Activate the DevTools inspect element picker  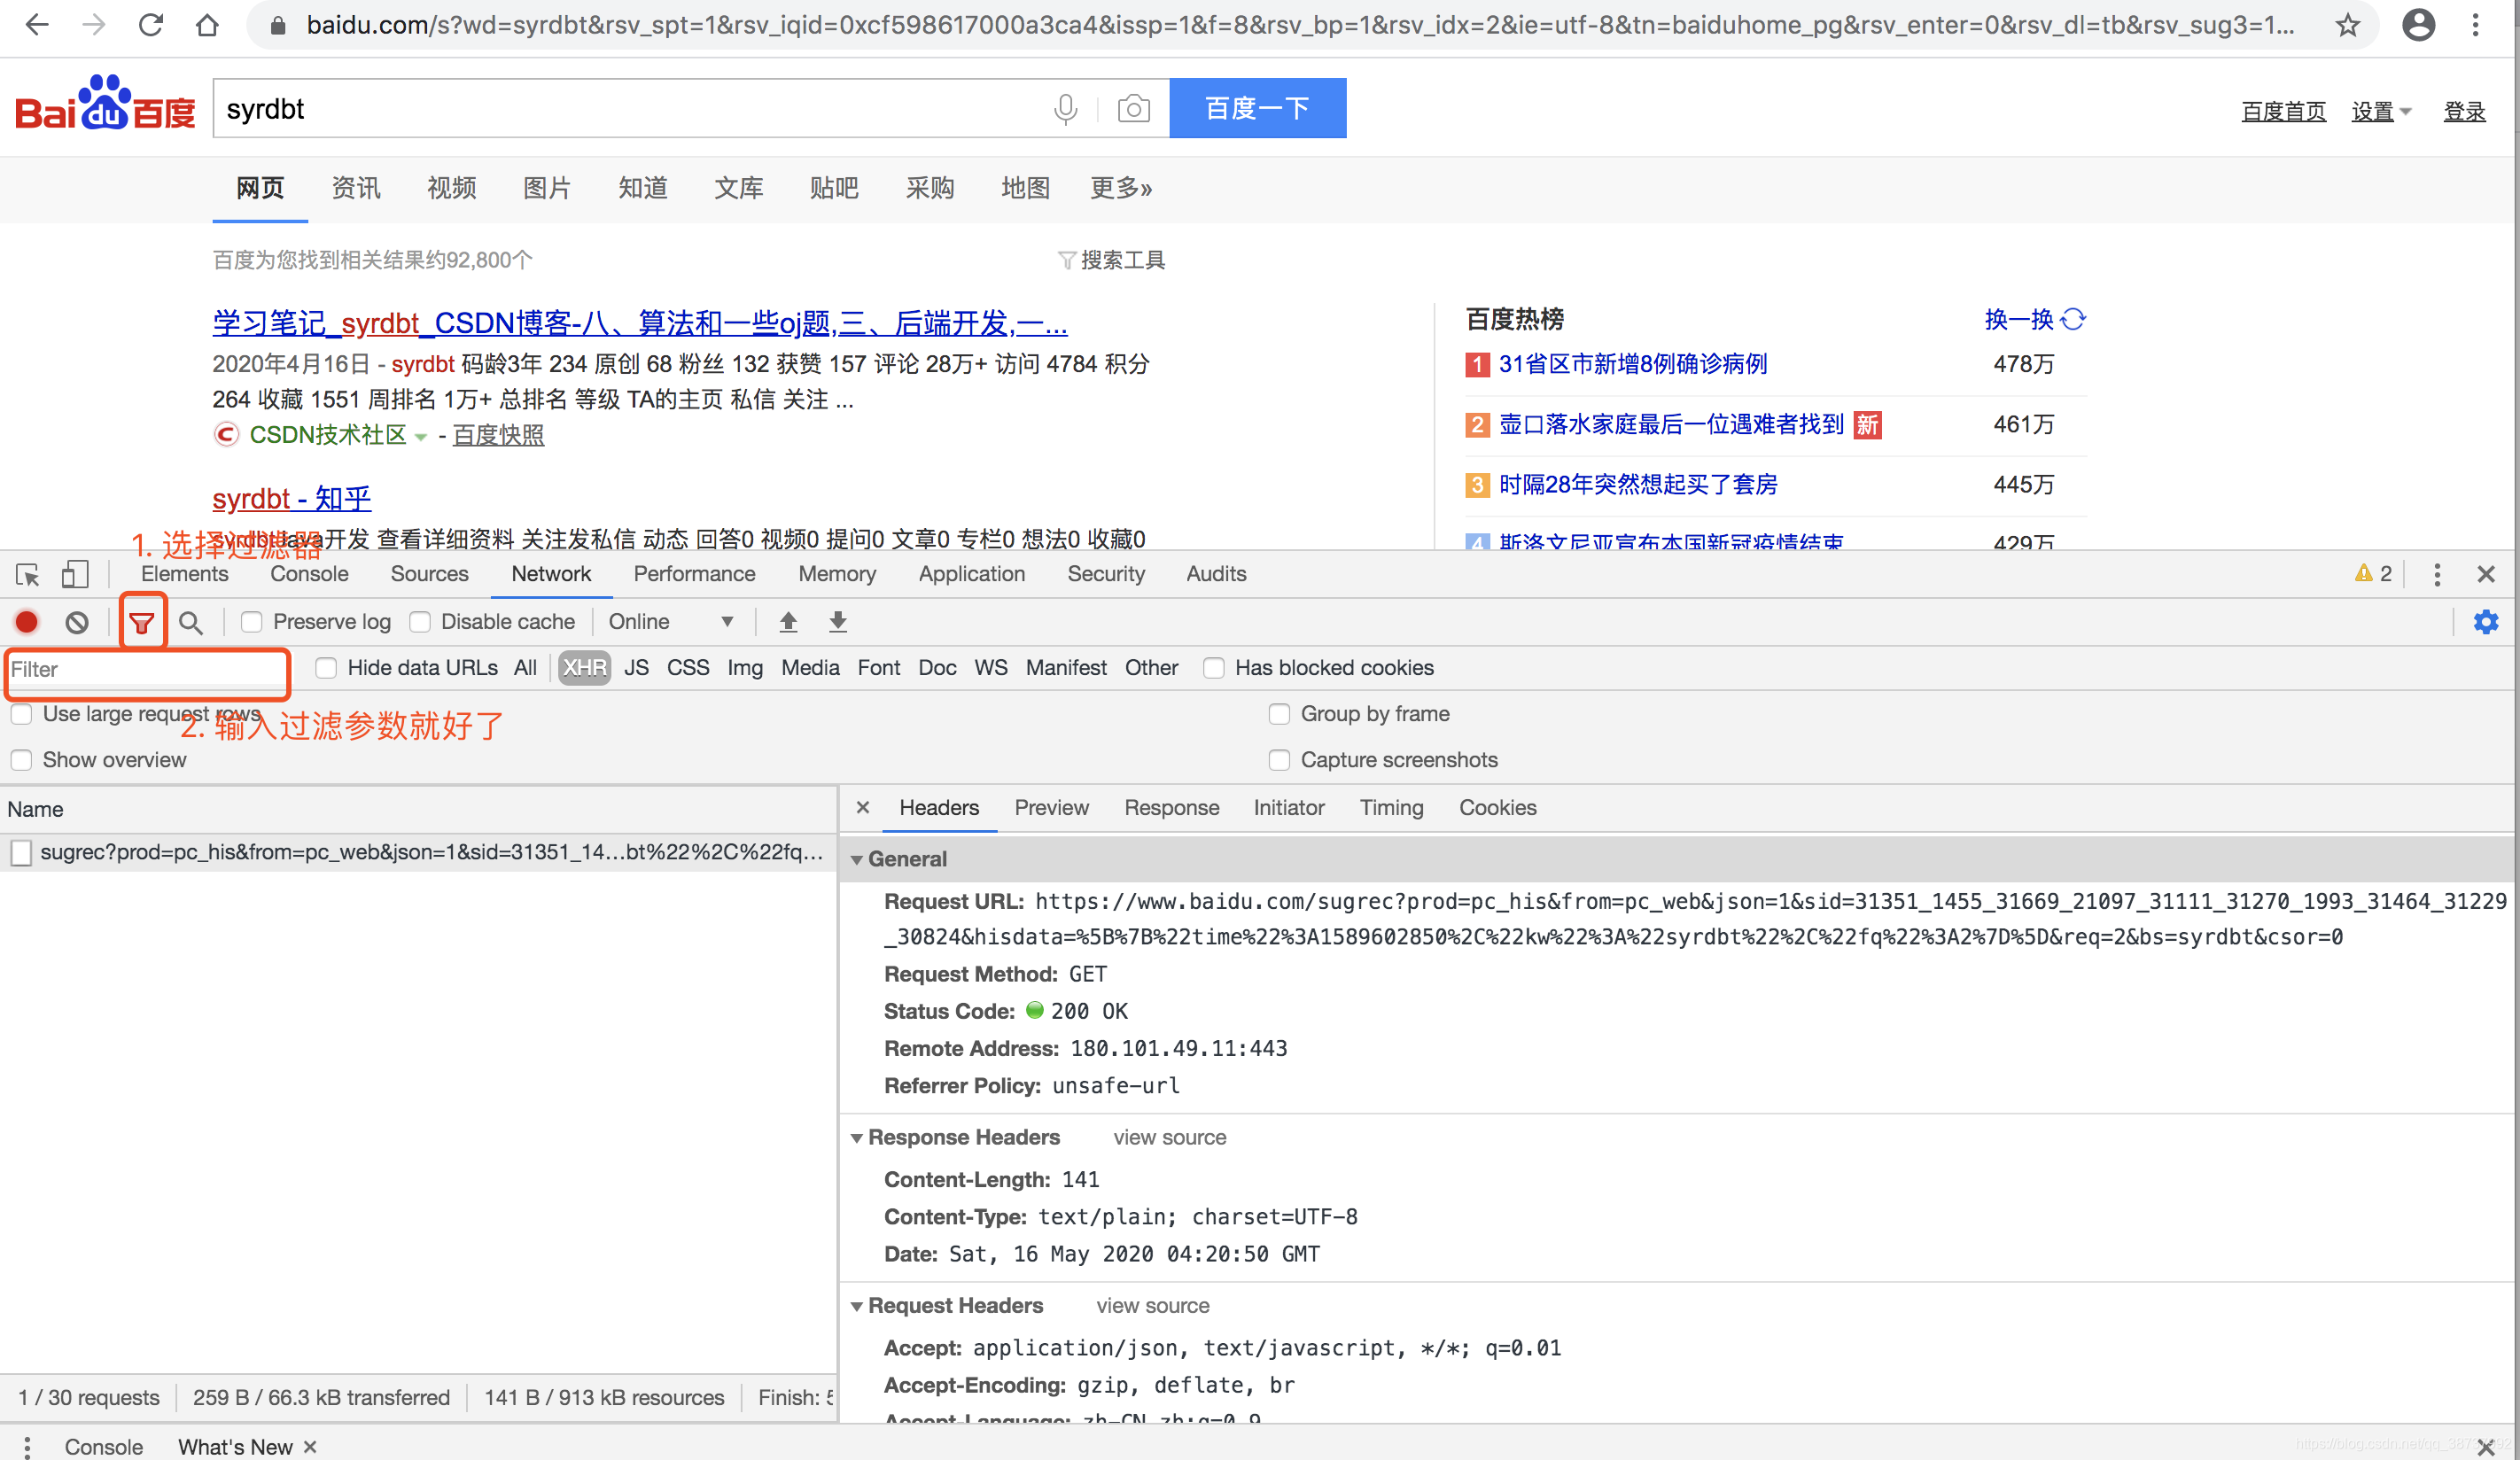point(28,574)
